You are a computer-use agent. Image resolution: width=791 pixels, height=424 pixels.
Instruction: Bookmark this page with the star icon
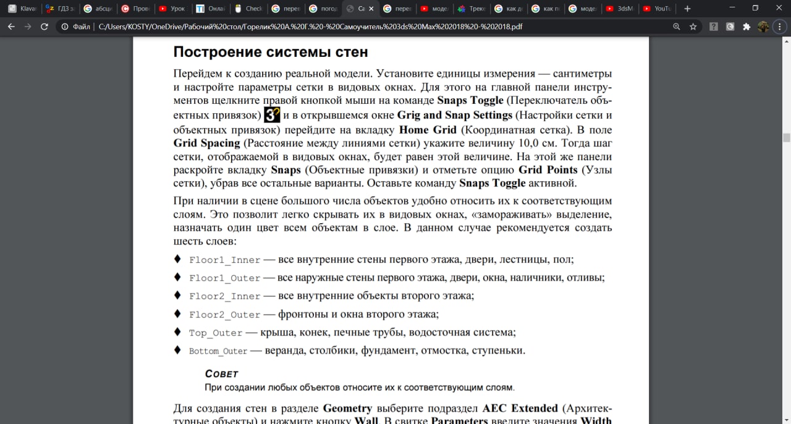coord(693,27)
